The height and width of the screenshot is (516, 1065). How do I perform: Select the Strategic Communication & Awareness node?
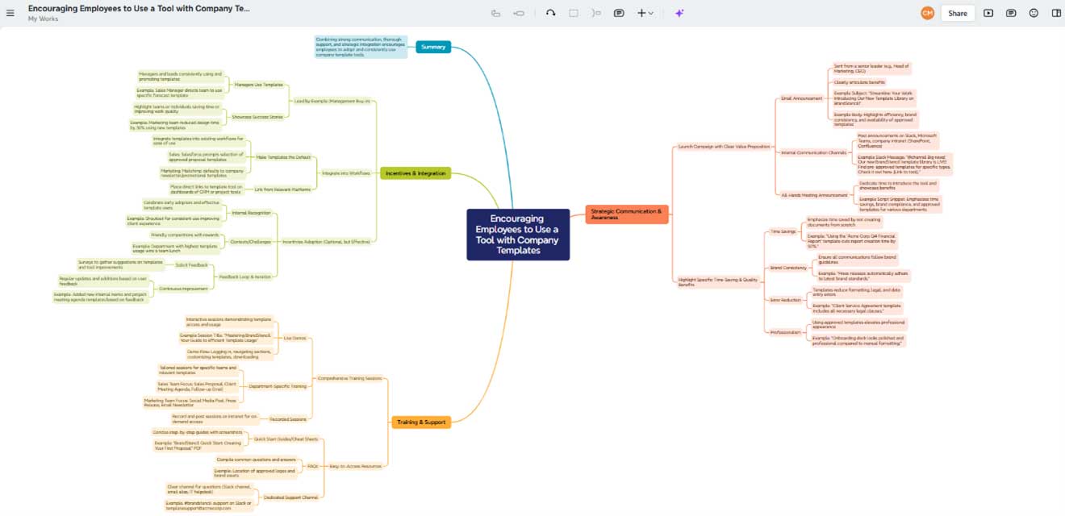click(625, 214)
